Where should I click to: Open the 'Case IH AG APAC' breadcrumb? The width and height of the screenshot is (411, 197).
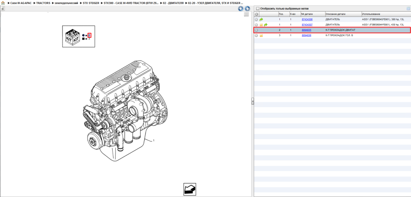point(21,3)
